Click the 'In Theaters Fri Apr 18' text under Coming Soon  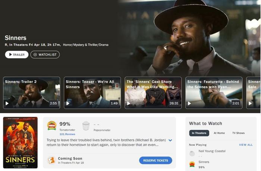point(71,163)
